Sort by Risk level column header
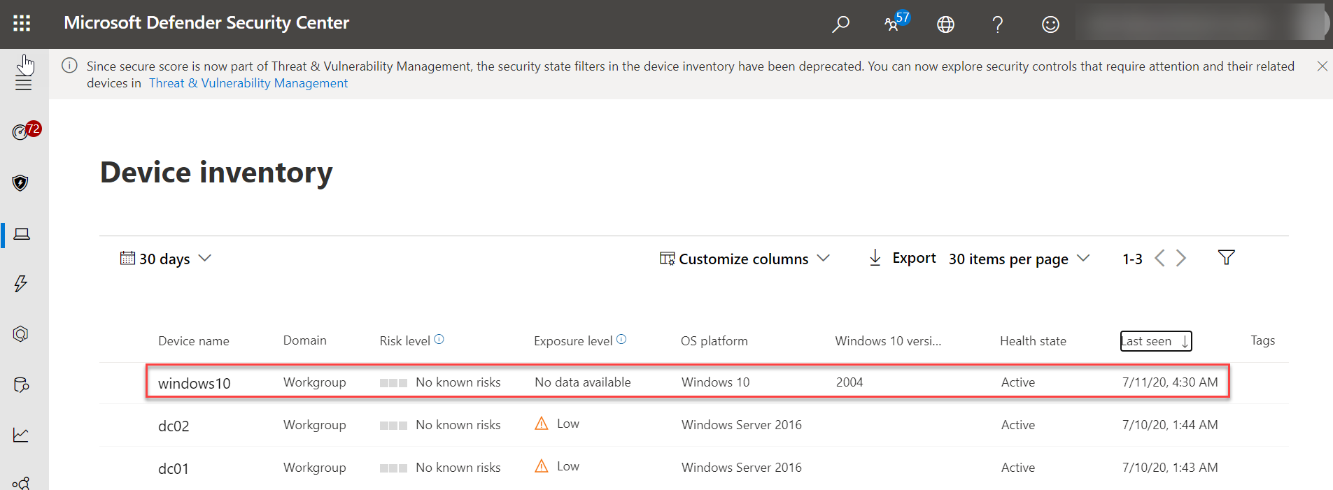Screen dimensions: 1333x490 pos(404,341)
